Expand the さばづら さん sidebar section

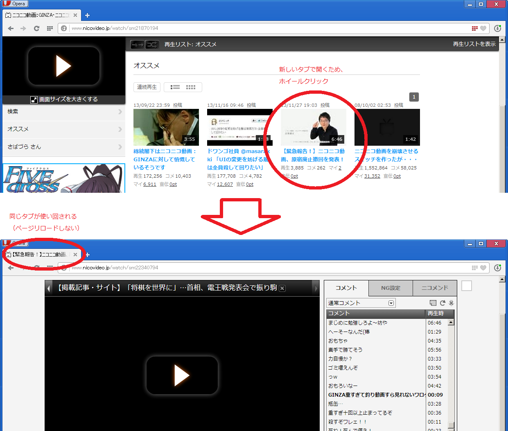[64, 147]
